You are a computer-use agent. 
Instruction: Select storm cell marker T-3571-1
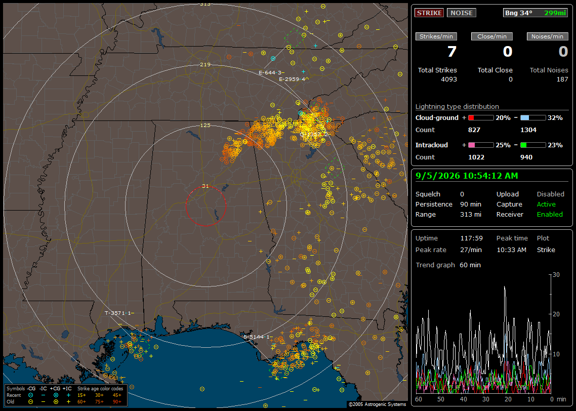(119, 313)
